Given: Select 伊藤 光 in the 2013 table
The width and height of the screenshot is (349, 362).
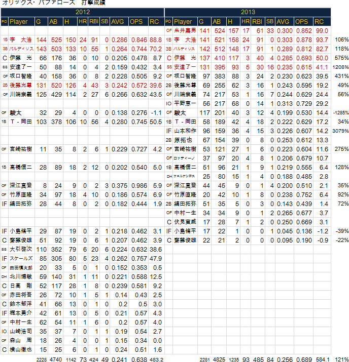Looking at the screenshot, I should tap(185, 58).
